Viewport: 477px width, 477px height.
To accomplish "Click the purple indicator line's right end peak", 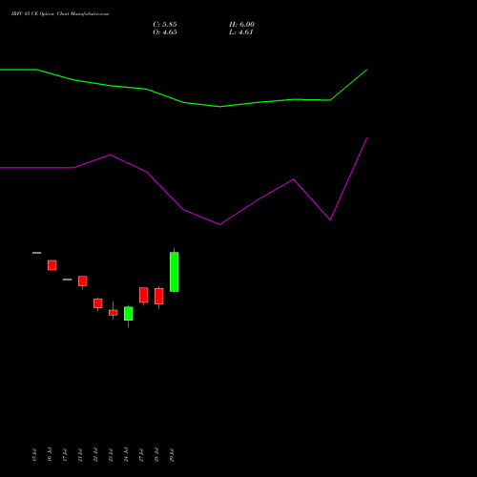I will click(x=366, y=138).
